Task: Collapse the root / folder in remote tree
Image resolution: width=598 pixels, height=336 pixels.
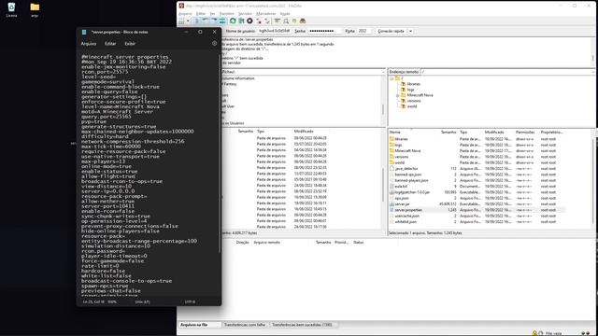Action: 392,78
